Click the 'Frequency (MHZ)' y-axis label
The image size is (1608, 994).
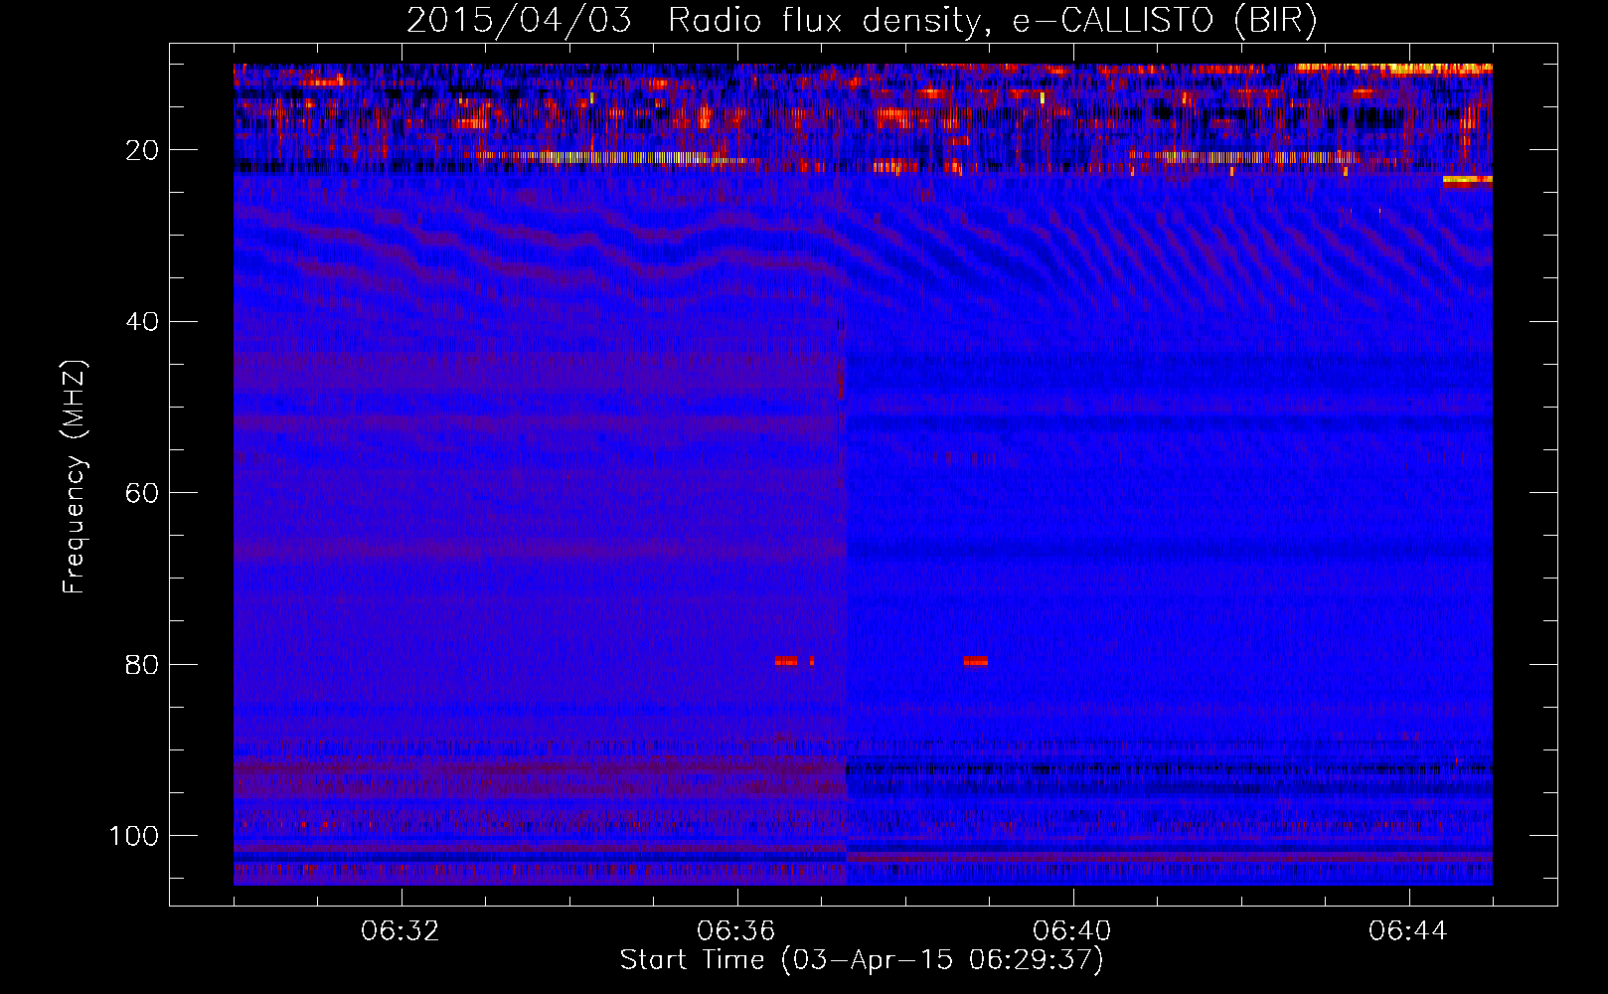pos(75,477)
